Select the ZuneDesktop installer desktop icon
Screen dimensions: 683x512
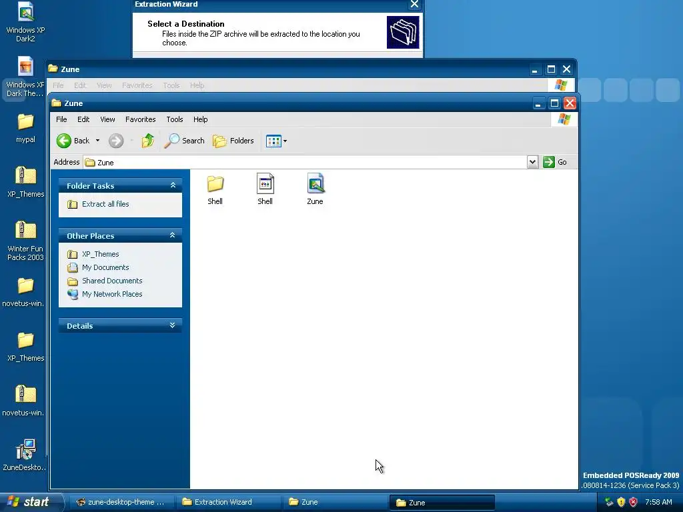point(25,455)
